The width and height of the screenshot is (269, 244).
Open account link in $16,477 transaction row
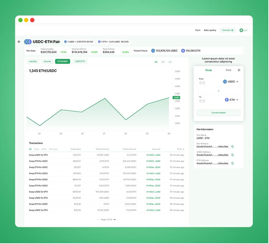point(154,155)
